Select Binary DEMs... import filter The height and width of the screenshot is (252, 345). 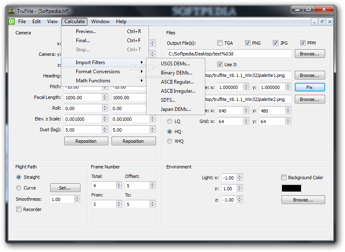pos(175,73)
